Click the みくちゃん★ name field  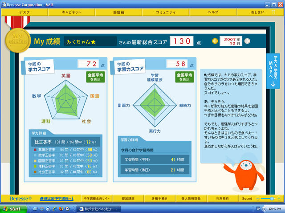[90, 41]
